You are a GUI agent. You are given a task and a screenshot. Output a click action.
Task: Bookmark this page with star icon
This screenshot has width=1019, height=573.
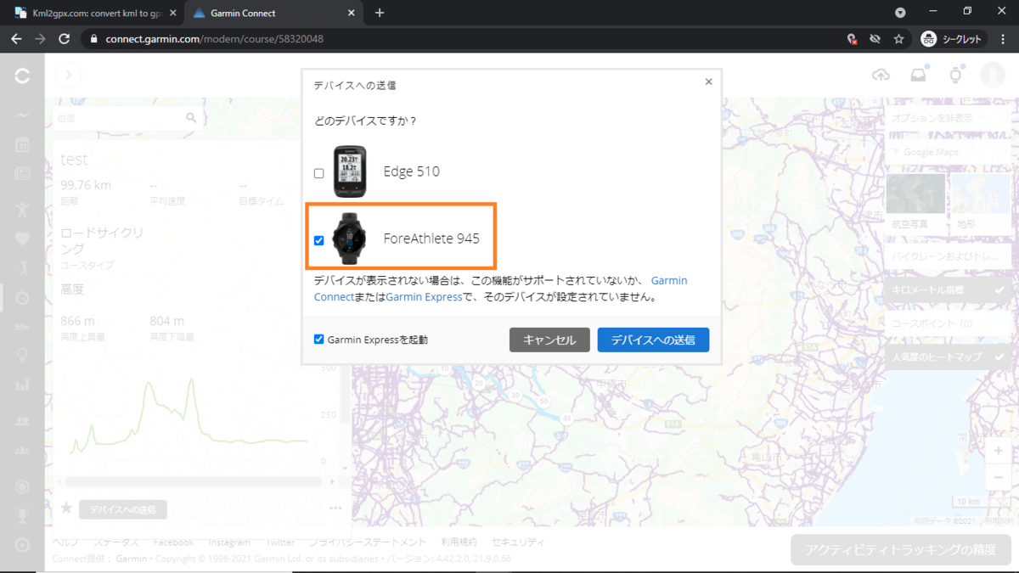pos(898,39)
